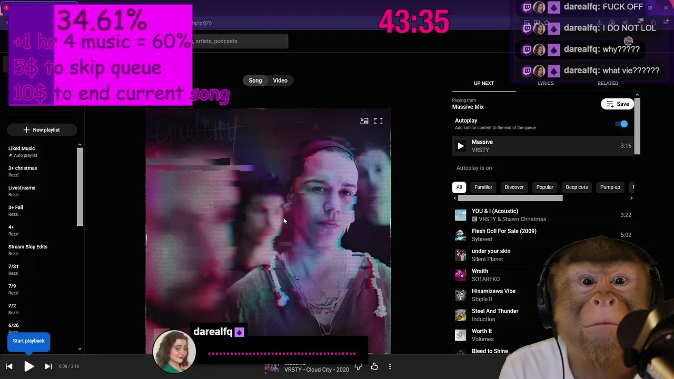The height and width of the screenshot is (379, 674).
Task: Open the RELATED tab
Action: (x=608, y=83)
